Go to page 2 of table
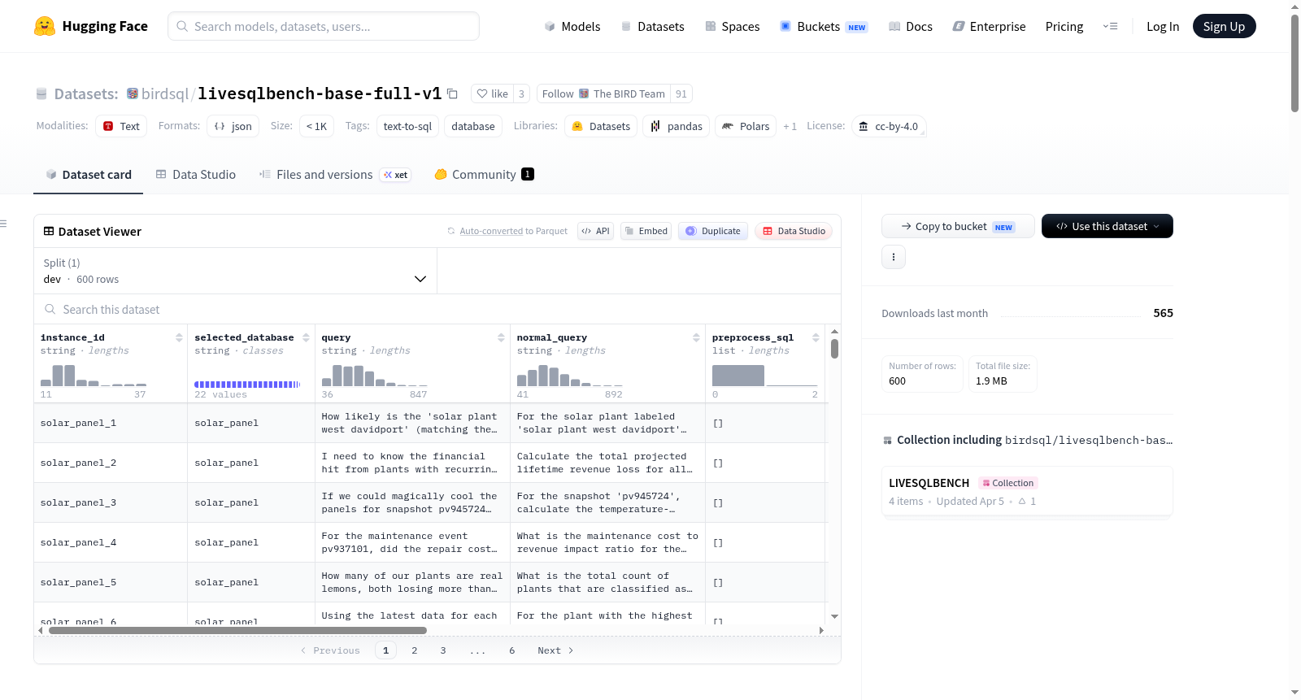Screen dimensions: 1301x700 (415, 650)
